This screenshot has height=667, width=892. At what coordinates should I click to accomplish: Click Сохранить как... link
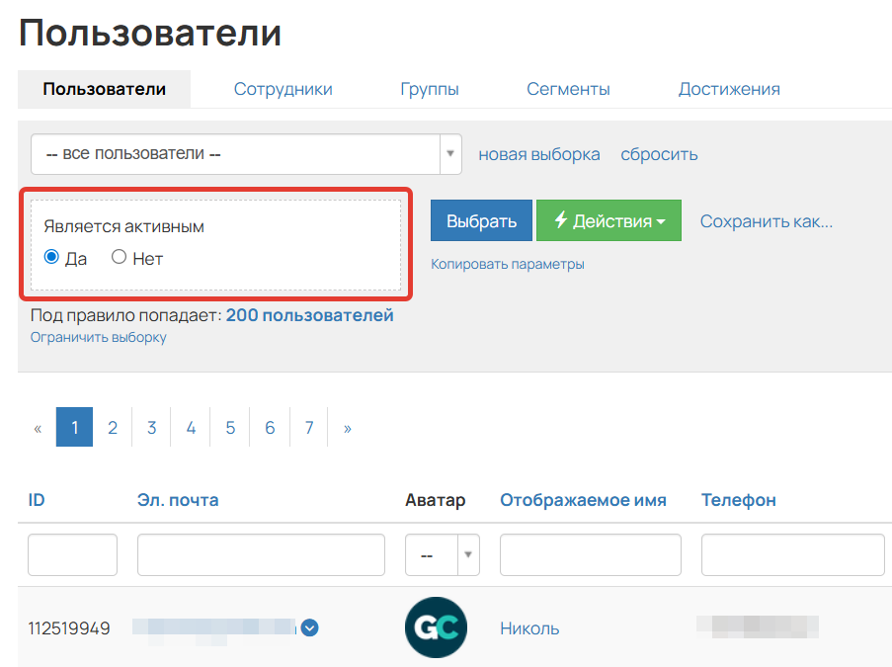pyautogui.click(x=766, y=221)
